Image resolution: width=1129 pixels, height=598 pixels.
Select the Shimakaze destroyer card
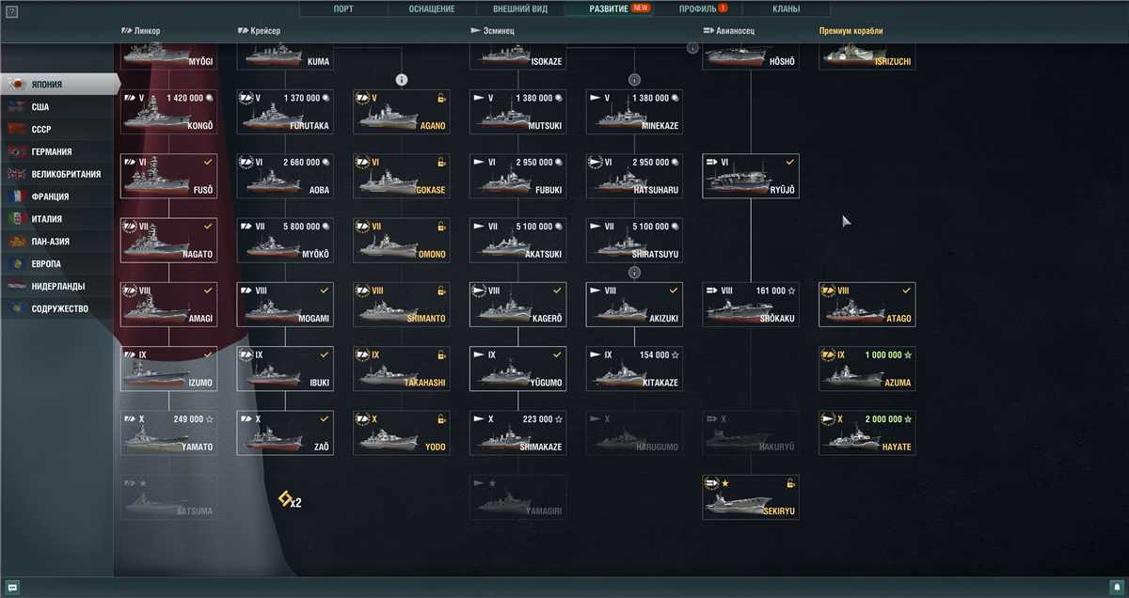[518, 433]
